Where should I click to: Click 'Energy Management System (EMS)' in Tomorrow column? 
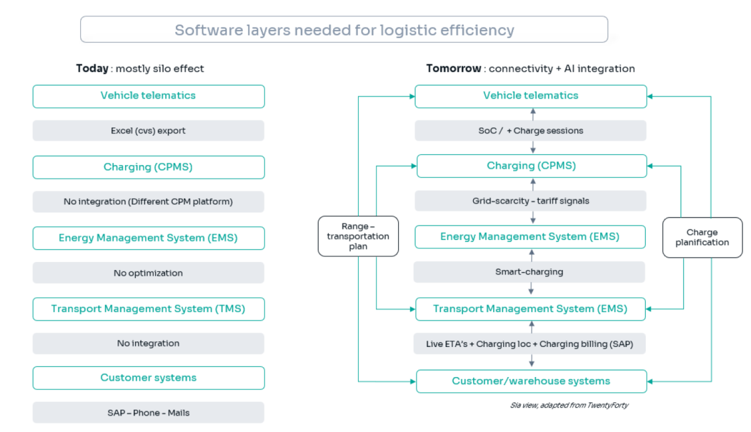point(530,237)
